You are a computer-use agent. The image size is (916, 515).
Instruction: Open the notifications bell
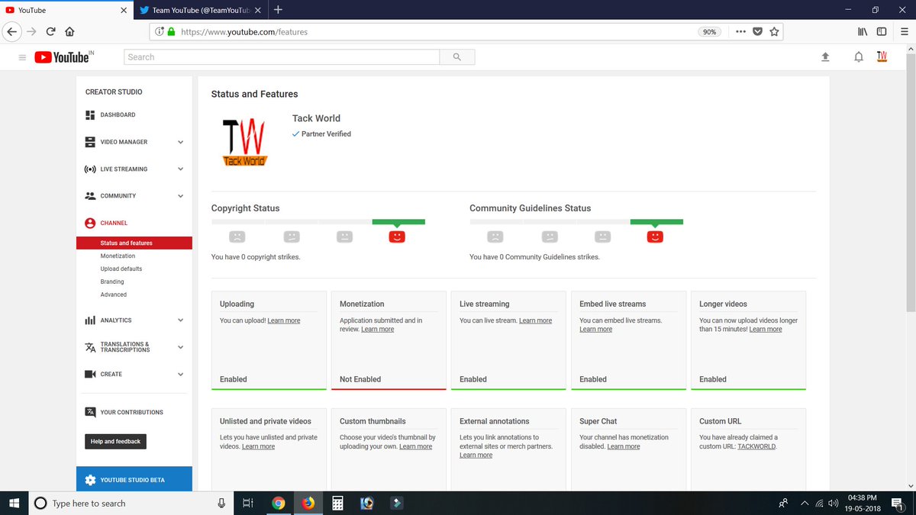coord(859,57)
